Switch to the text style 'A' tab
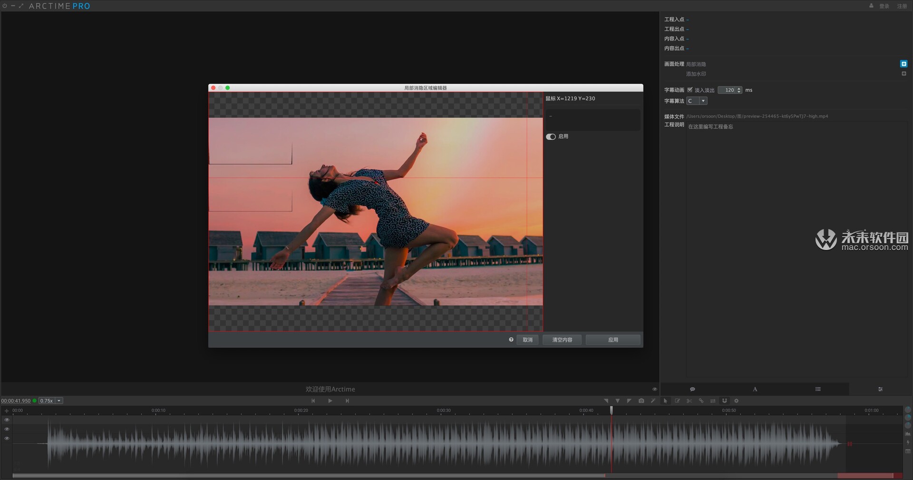 coord(755,389)
